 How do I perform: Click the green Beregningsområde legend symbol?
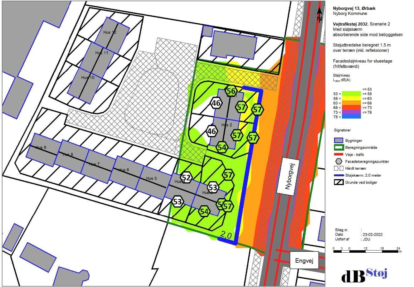point(339,148)
